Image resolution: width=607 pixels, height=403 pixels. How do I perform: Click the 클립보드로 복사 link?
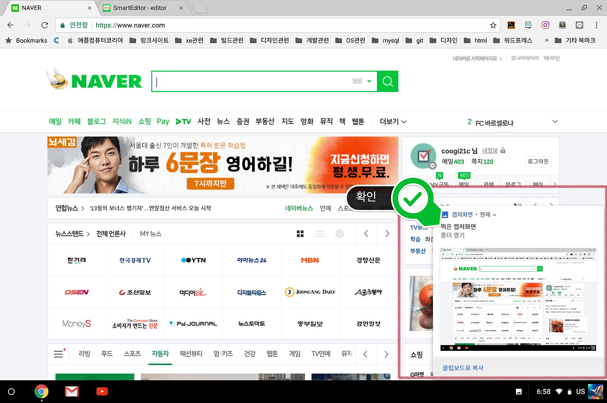tap(462, 367)
